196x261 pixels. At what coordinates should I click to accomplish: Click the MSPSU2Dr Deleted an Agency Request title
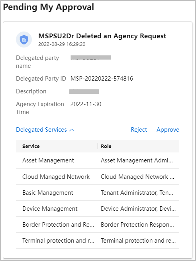(x=102, y=36)
